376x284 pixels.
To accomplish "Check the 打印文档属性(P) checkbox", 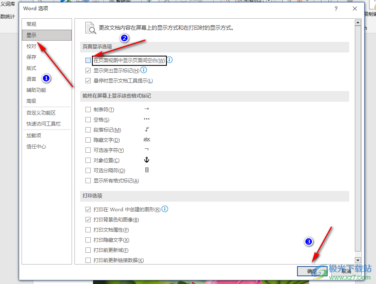I will tap(88, 230).
